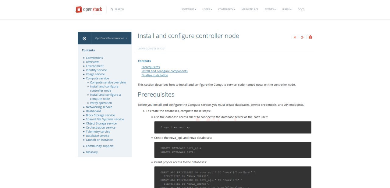The image size is (390, 188).
Task: Open Image service in the sidebar
Action: 95,74
